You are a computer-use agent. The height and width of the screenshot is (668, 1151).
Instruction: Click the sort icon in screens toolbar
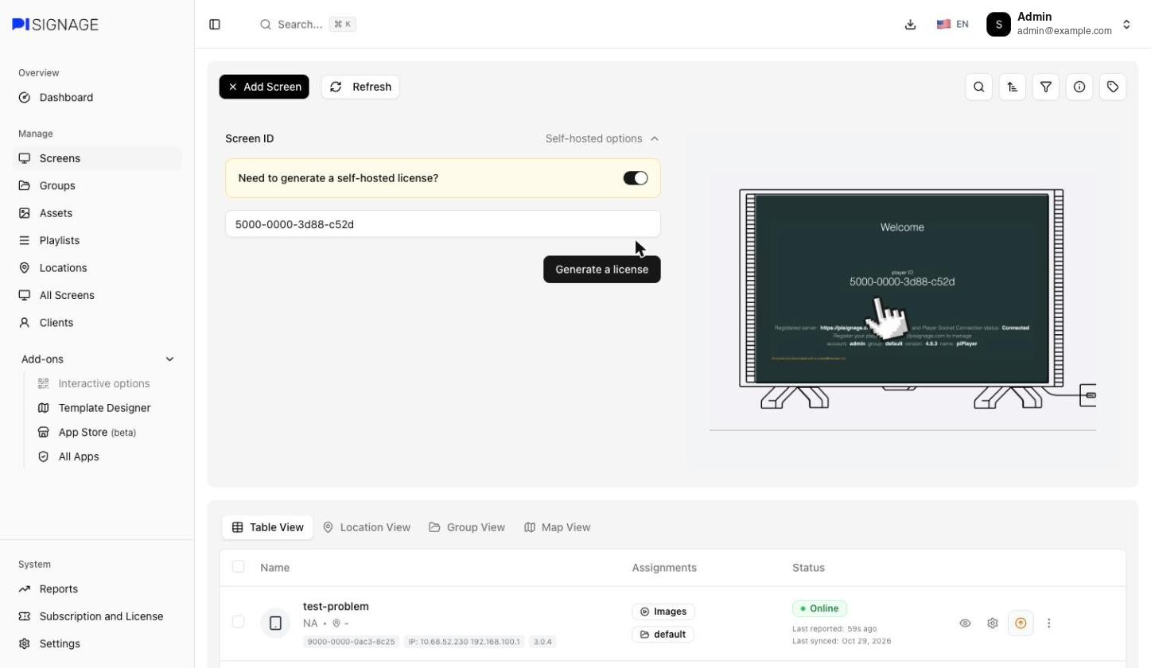pyautogui.click(x=1013, y=87)
